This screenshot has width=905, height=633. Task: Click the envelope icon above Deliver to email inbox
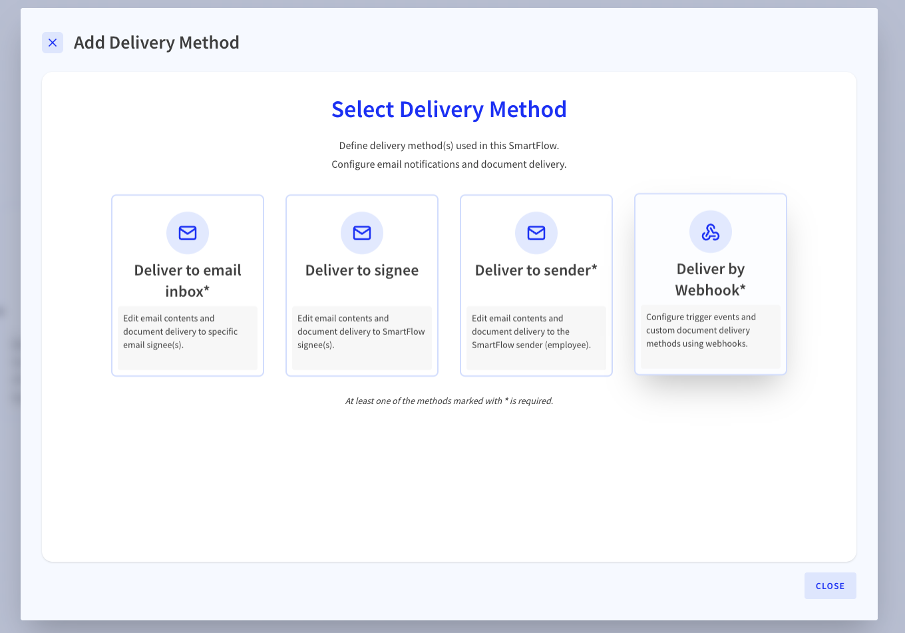(x=188, y=233)
